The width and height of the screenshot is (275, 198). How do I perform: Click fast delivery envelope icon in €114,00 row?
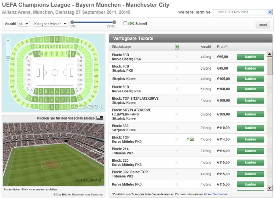pos(190,139)
